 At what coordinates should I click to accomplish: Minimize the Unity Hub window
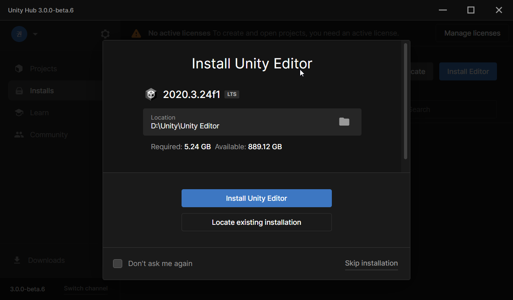click(443, 10)
